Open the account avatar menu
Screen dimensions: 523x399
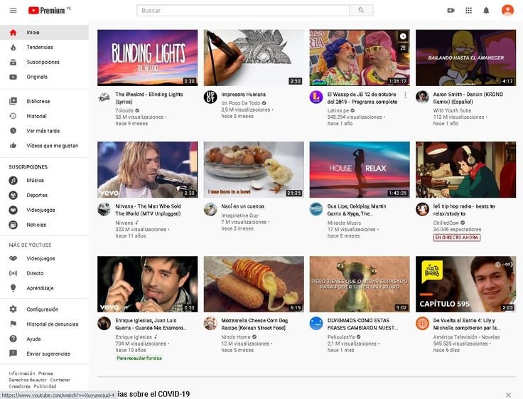[507, 11]
